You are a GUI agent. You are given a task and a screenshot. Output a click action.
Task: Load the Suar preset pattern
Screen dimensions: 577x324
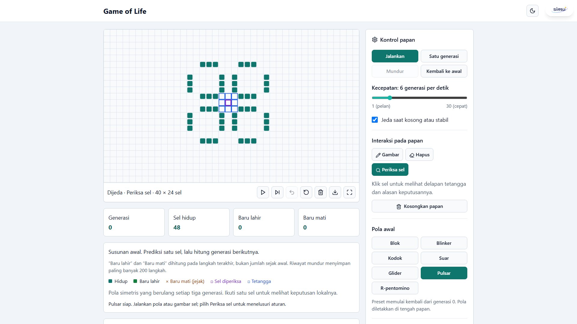pyautogui.click(x=444, y=258)
